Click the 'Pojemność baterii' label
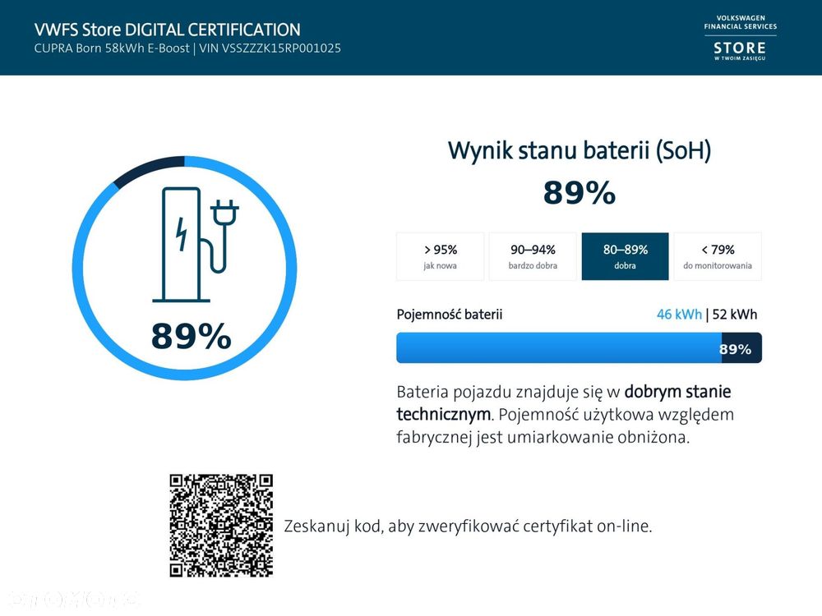 click(450, 315)
